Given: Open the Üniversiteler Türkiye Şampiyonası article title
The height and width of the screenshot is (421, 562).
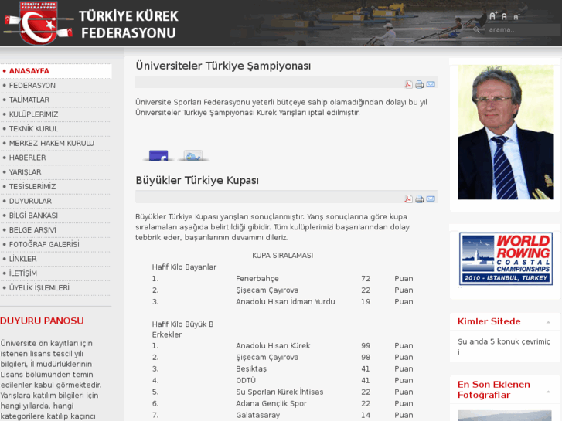Looking at the screenshot, I should [x=223, y=66].
